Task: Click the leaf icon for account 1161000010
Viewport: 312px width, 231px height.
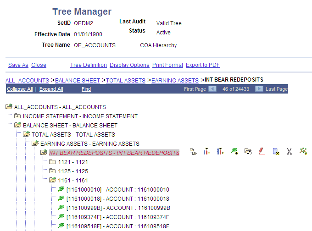Action: [x=61, y=189]
